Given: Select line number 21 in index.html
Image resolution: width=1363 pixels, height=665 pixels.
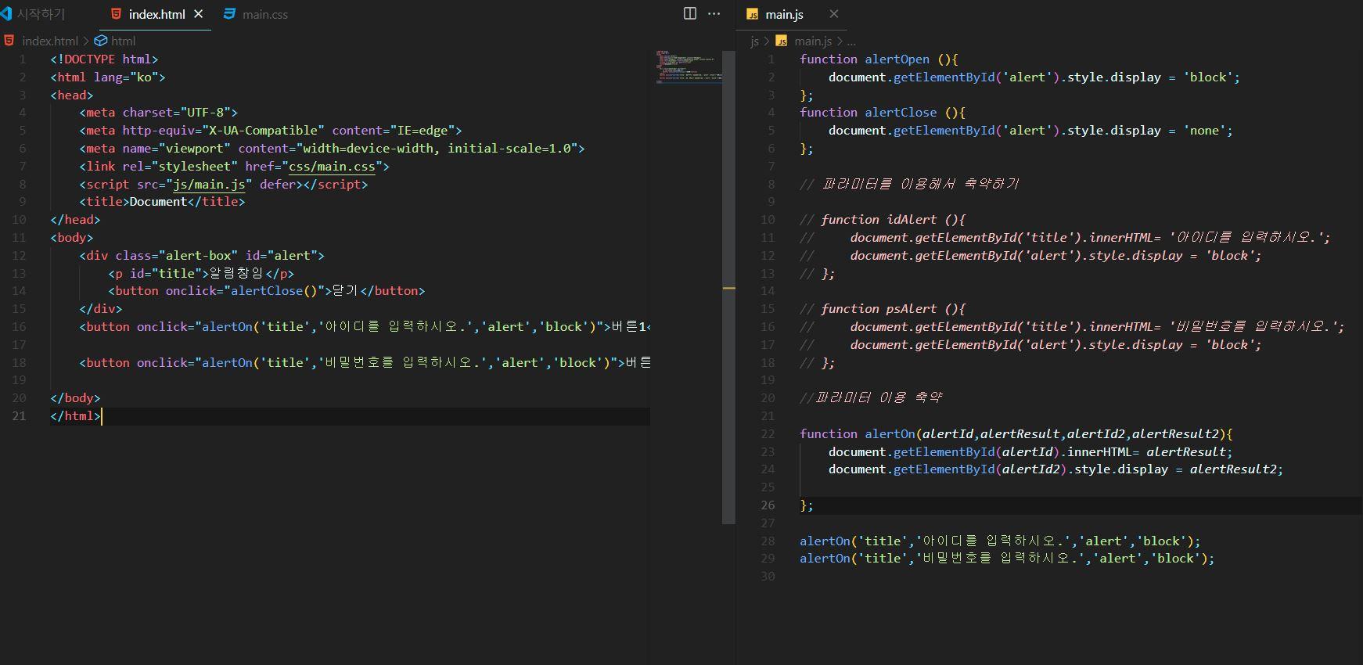Looking at the screenshot, I should pos(19,415).
